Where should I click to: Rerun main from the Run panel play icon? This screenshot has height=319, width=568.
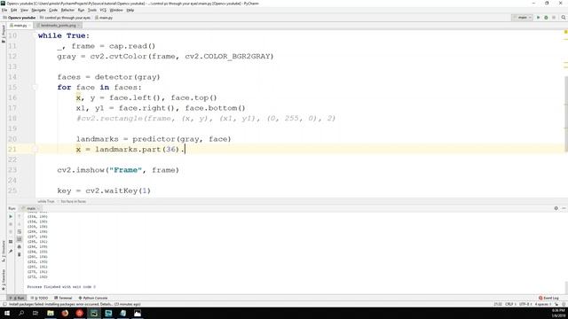(11, 216)
